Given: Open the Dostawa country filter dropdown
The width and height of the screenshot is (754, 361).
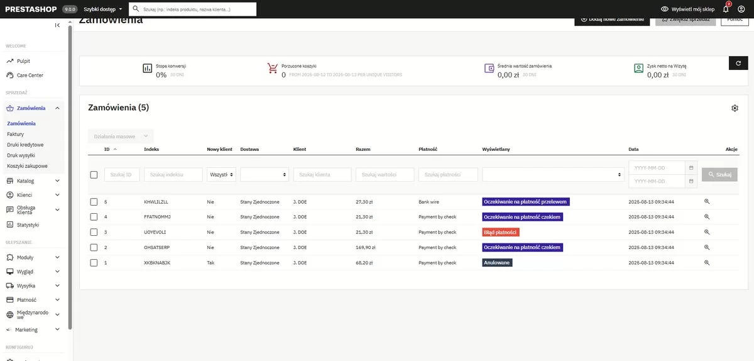Looking at the screenshot, I should pyautogui.click(x=264, y=175).
